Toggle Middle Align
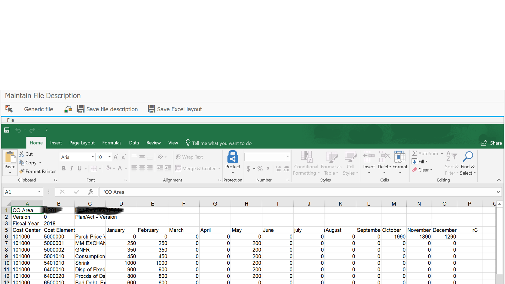This screenshot has width=505, height=284. (142, 157)
